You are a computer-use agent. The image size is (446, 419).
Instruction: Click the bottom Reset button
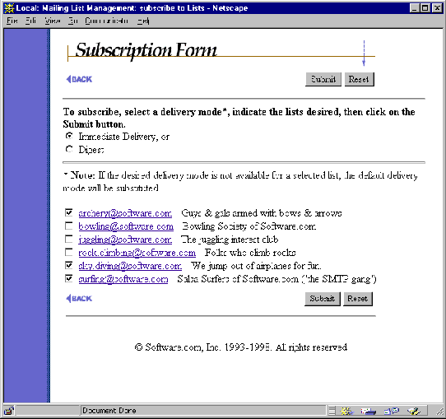click(x=358, y=299)
